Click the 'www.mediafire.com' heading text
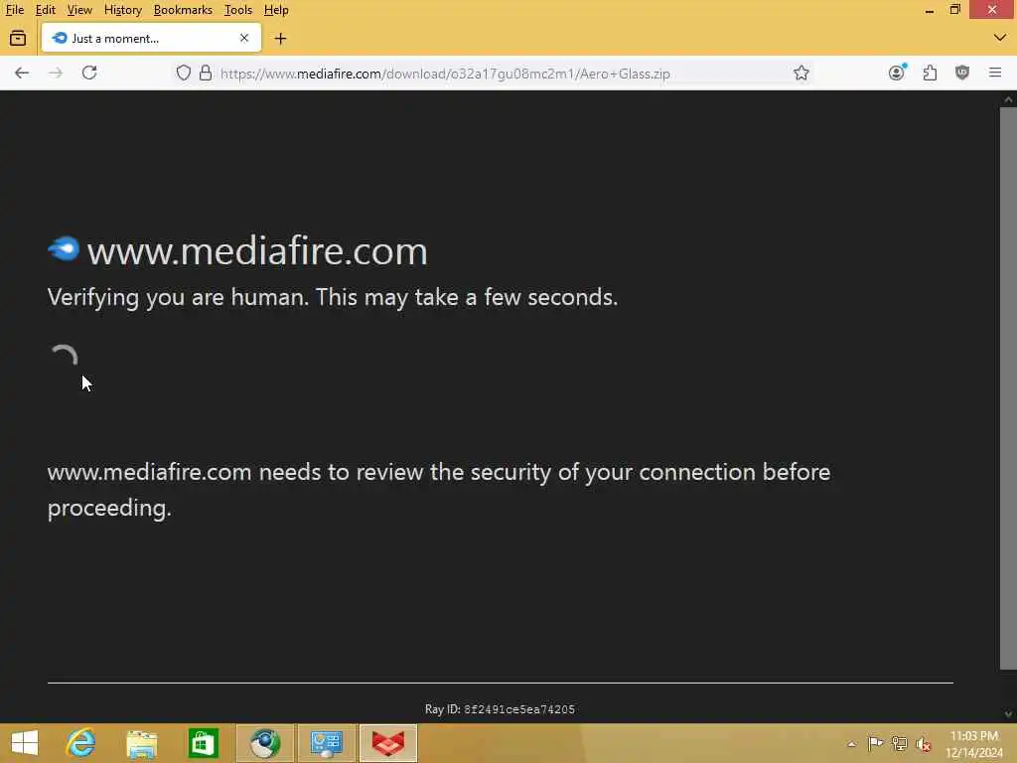1017x763 pixels. 257,251
